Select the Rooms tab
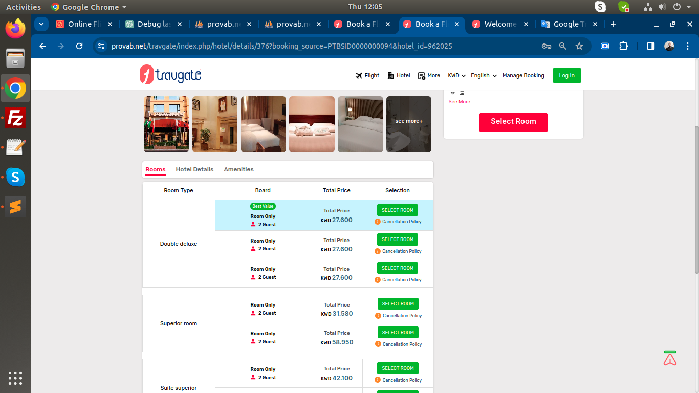699x393 pixels. [x=156, y=169]
